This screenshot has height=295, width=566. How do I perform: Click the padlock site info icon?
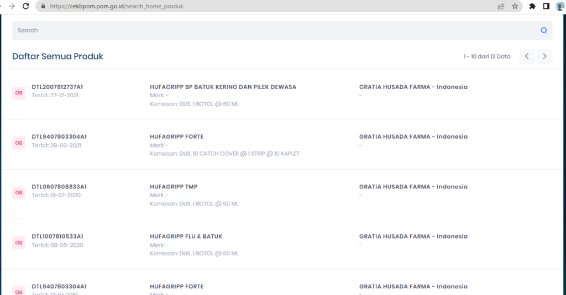click(43, 6)
